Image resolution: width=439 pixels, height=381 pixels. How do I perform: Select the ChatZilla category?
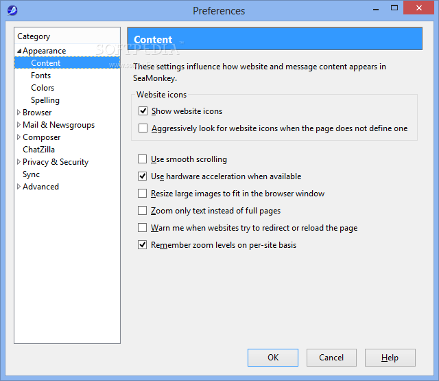coord(38,150)
